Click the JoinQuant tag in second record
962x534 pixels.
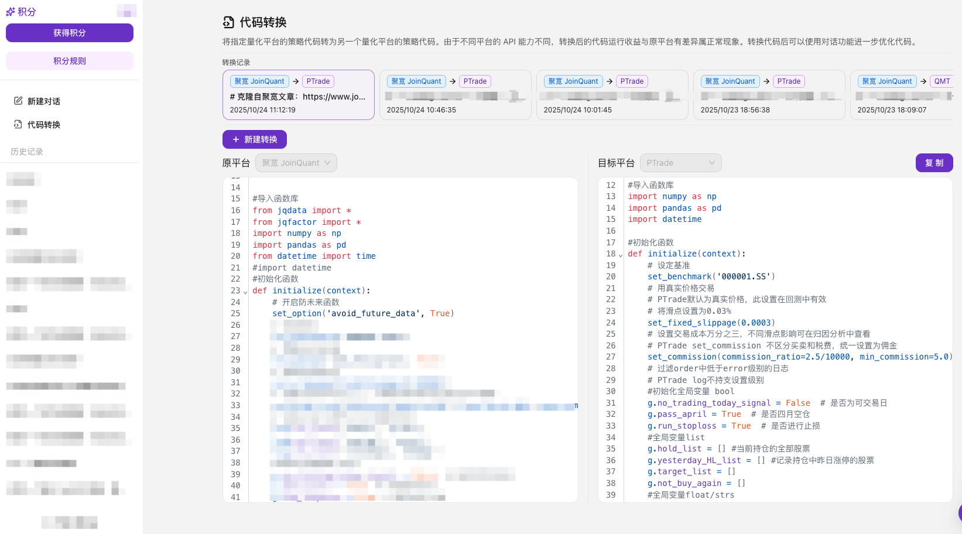416,81
